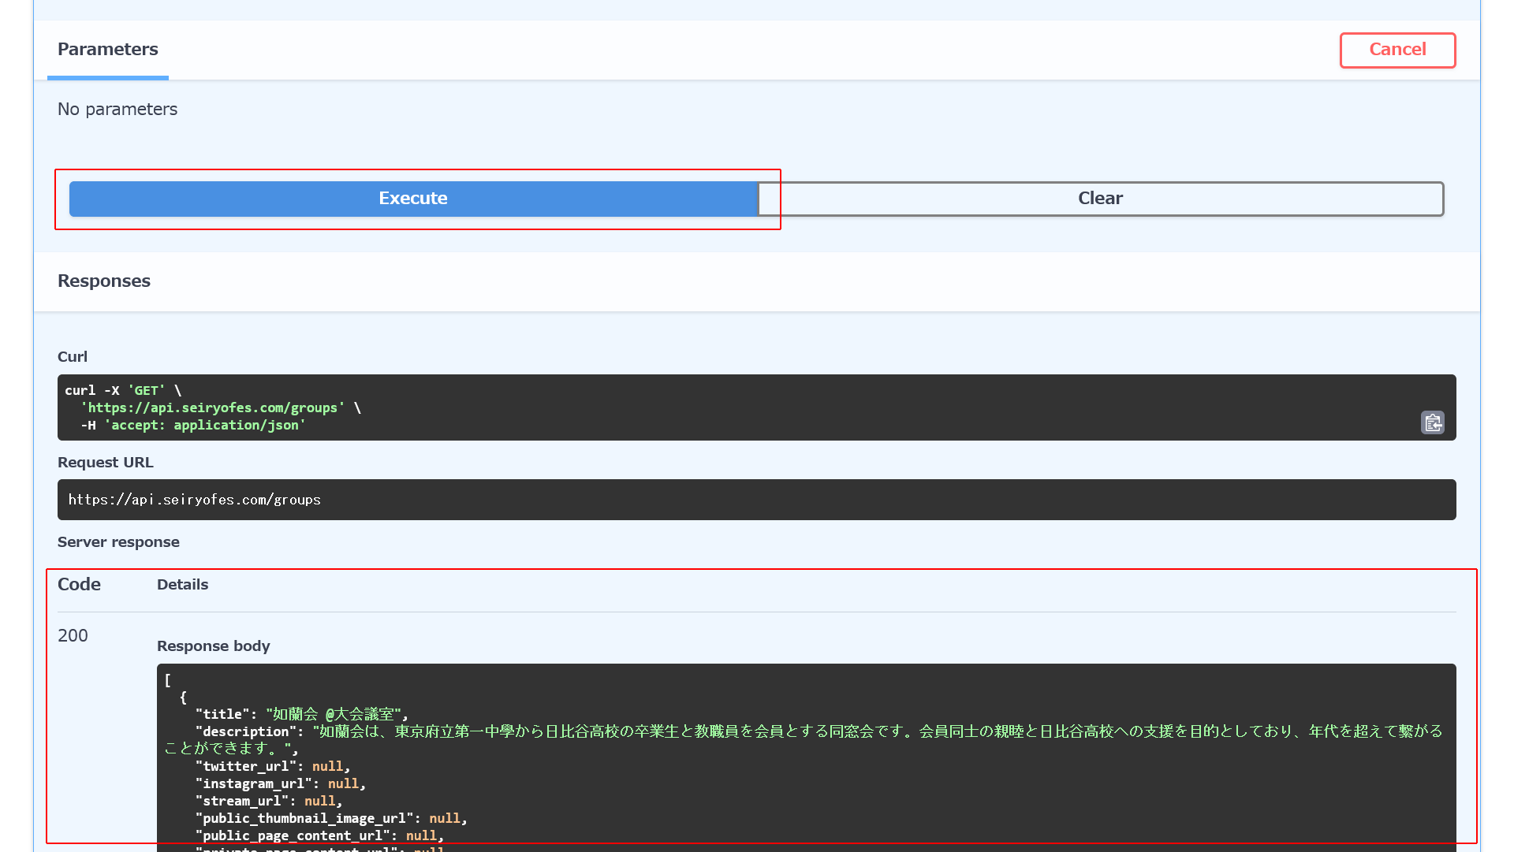Click the "twitter_url": null line
The width and height of the screenshot is (1514, 852).
273,766
